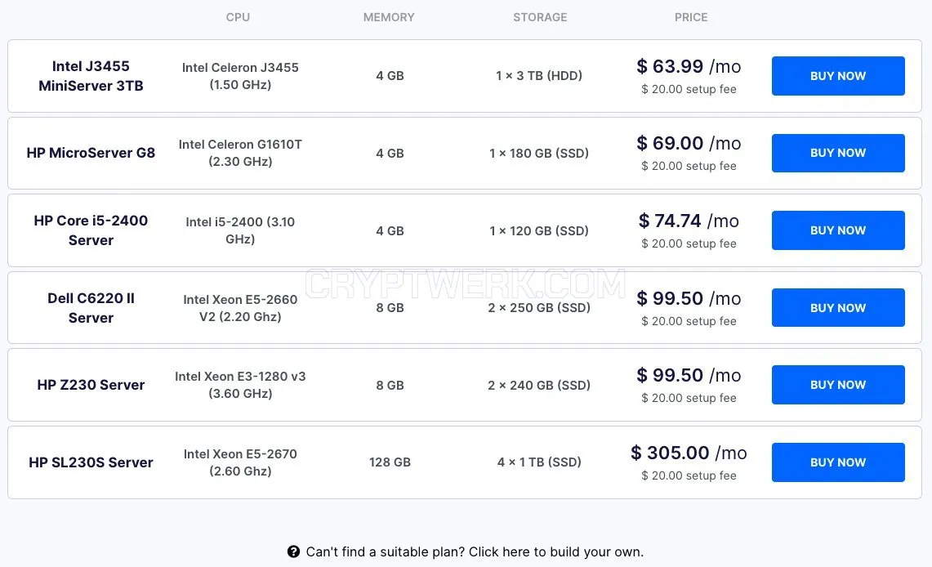Buy the Dell C6220 II Server

pos(838,308)
